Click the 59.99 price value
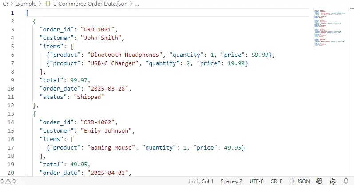 [260, 55]
